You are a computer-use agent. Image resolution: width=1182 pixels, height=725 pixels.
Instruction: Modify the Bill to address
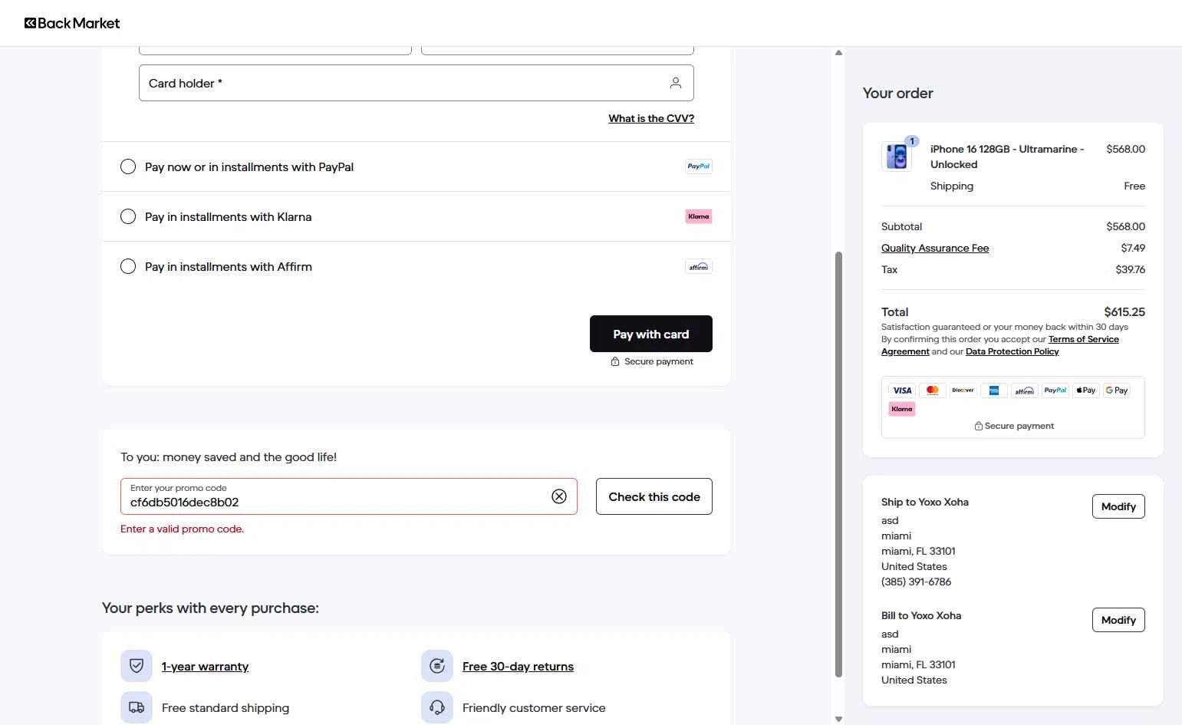1118,620
